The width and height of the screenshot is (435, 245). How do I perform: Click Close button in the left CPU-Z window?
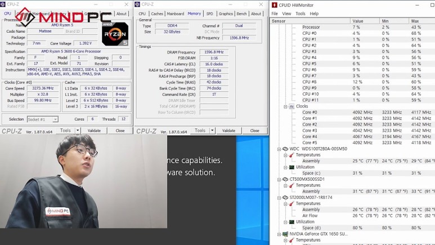(120, 131)
